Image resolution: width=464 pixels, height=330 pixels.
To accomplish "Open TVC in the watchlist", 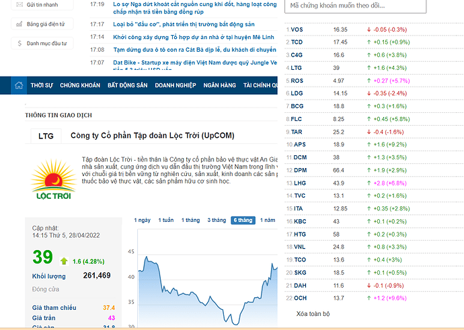I will click(x=300, y=196).
